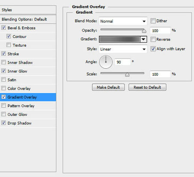Open the Color Overlay settings
194x177 pixels.
point(28,88)
